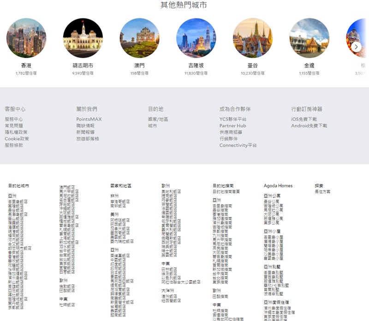Image resolution: width=369 pixels, height=321 pixels.
Task: Click the 奧地利飯店 link
Action: click(171, 191)
